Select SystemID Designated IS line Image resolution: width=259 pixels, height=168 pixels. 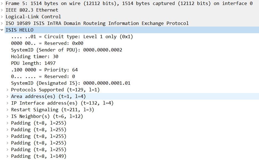(71, 83)
